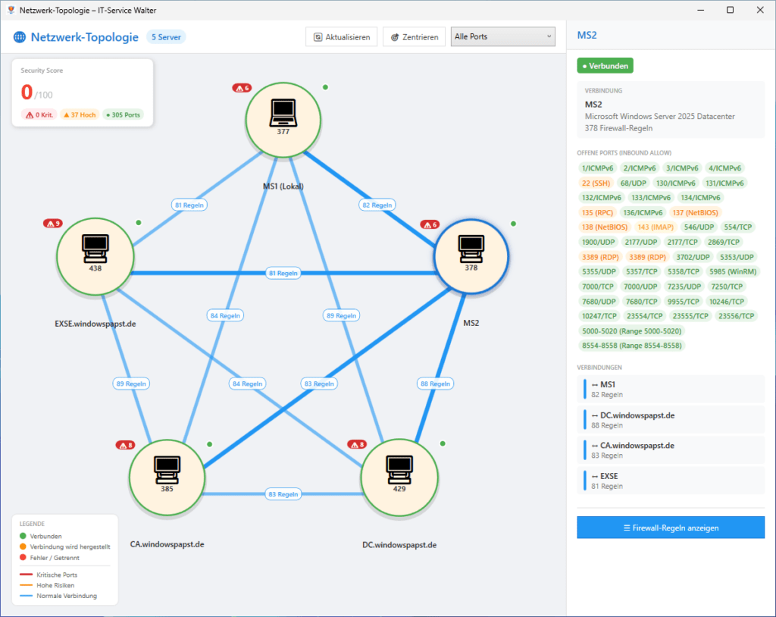The width and height of the screenshot is (776, 617).
Task: Select the EXSE.windowspapst.de server node
Action: coord(95,255)
